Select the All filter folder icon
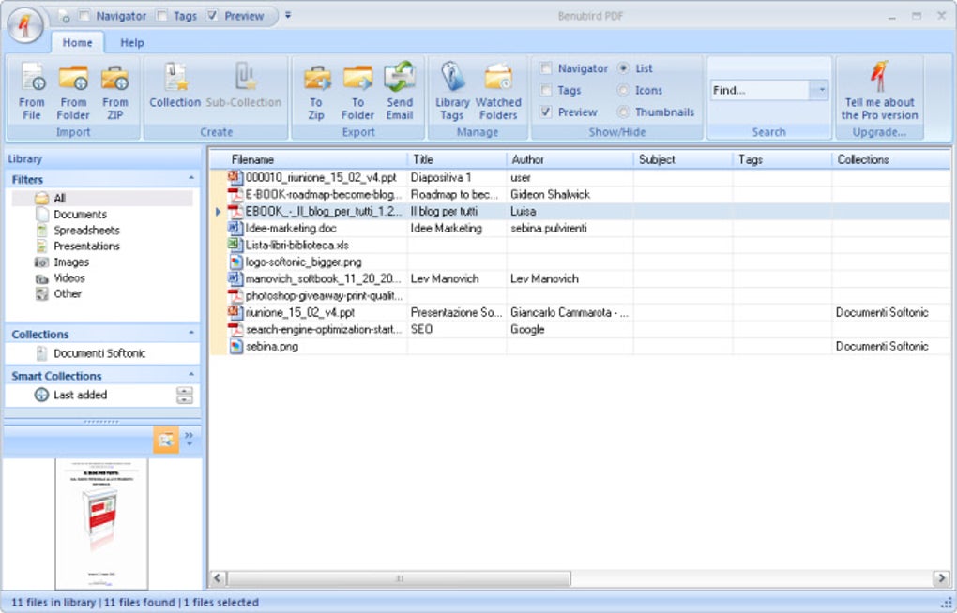The width and height of the screenshot is (957, 613). point(41,198)
